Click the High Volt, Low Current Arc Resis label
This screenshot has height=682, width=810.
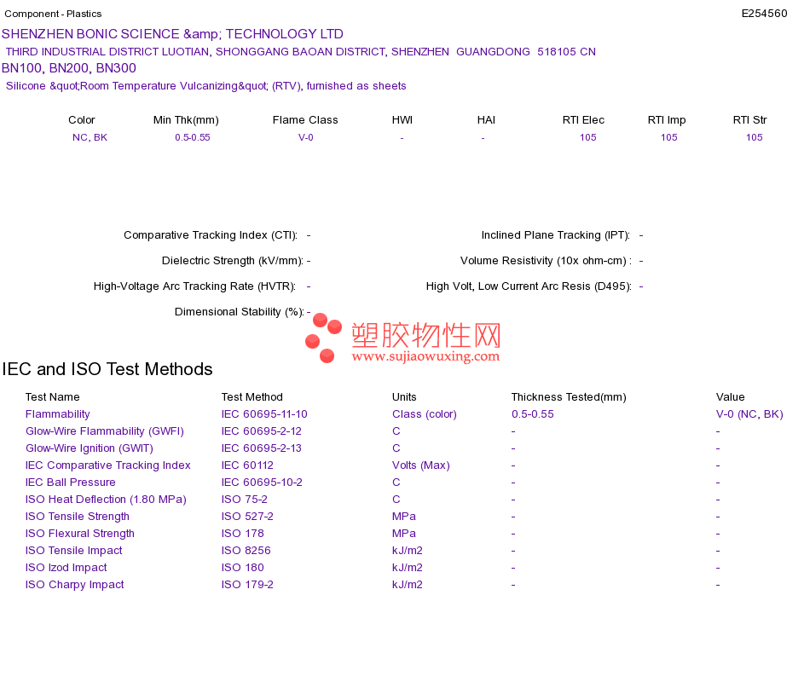coord(529,286)
